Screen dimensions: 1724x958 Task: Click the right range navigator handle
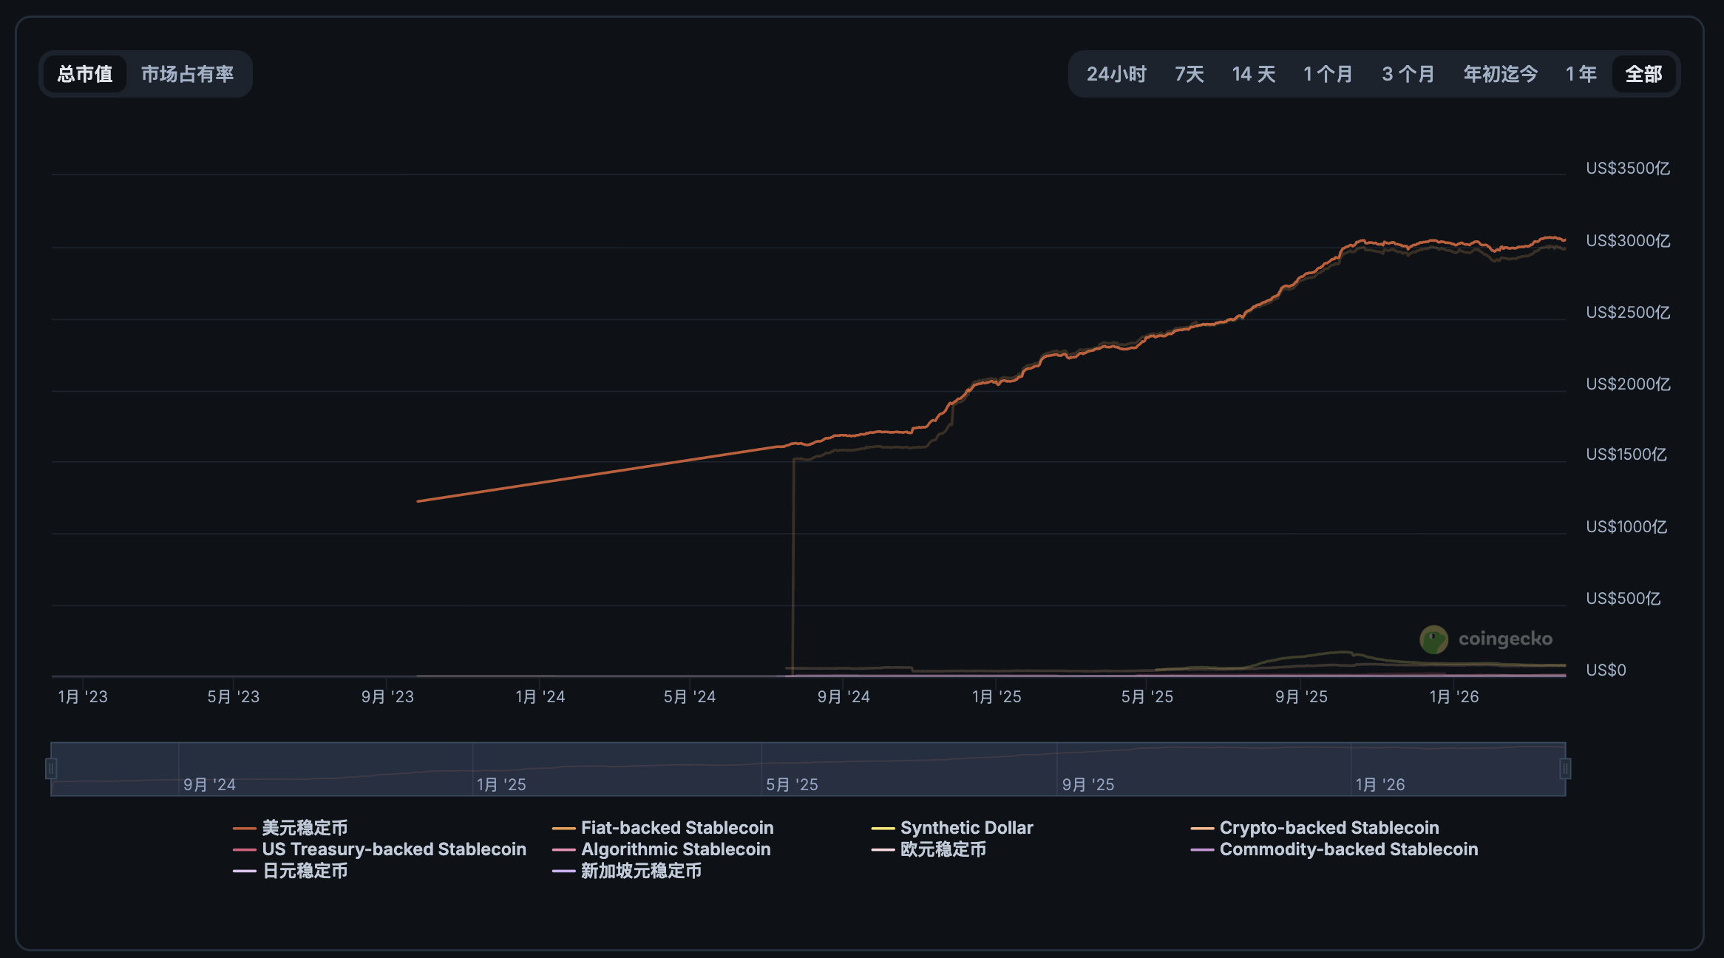pos(1565,769)
